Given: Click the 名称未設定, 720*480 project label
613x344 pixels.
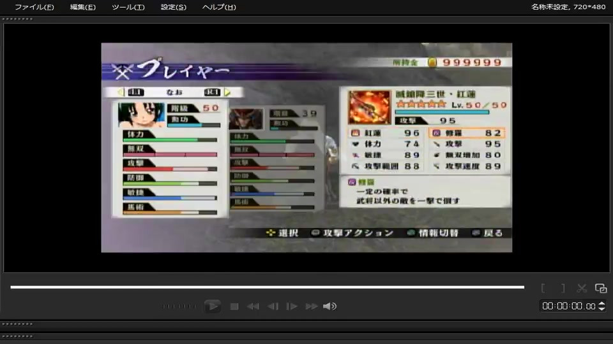Looking at the screenshot, I should click(568, 6).
